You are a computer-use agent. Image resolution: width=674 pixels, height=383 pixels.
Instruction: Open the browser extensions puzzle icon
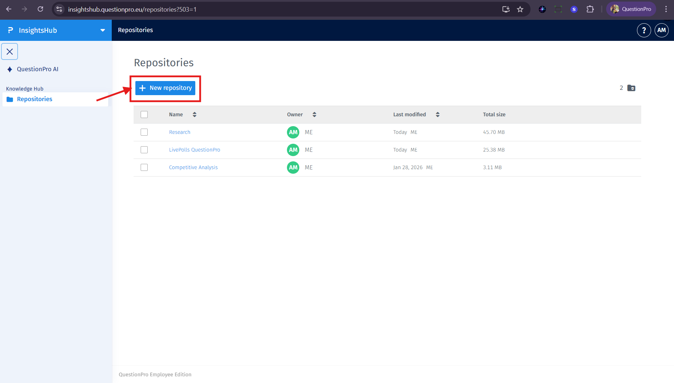(590, 9)
